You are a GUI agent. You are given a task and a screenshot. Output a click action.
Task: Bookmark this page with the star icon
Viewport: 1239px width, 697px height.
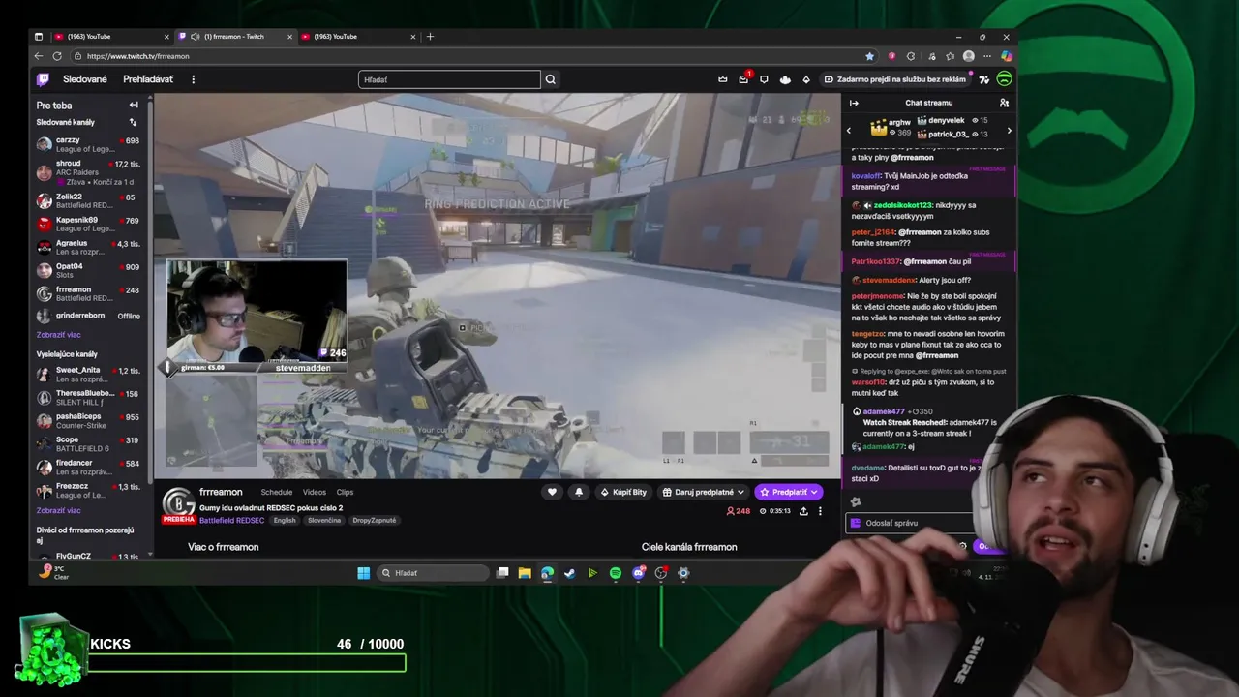pos(869,56)
